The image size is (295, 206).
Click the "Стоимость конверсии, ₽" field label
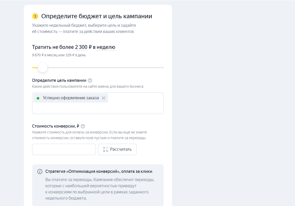point(56,126)
